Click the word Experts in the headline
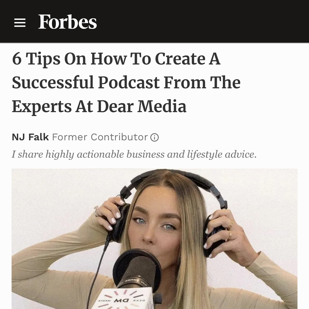The height and width of the screenshot is (309, 309). click(42, 107)
